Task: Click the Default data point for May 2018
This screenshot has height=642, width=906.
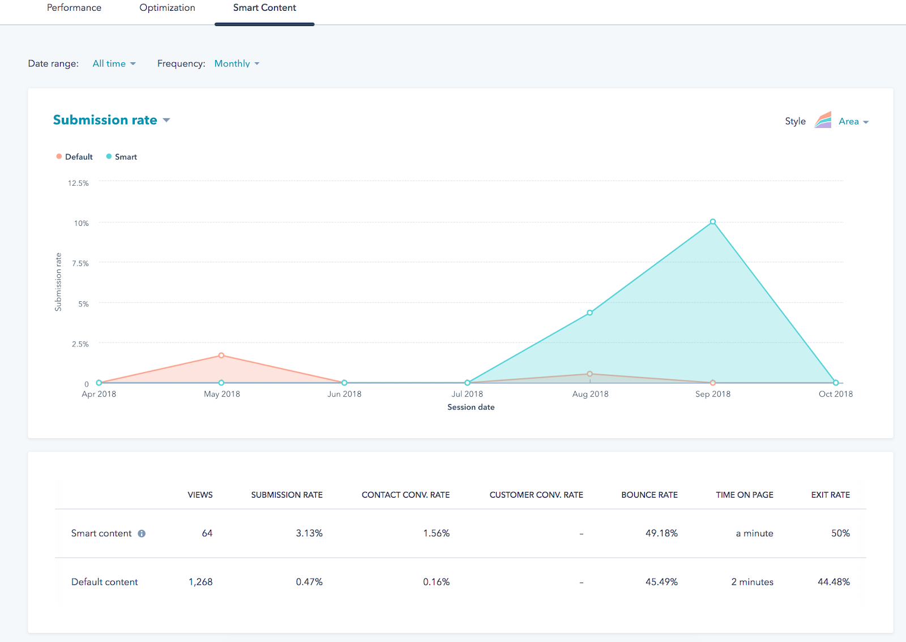Action: pyautogui.click(x=221, y=356)
